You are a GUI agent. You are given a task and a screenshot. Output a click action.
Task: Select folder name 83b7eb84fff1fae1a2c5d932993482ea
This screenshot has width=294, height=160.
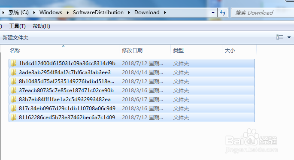click(x=65, y=99)
